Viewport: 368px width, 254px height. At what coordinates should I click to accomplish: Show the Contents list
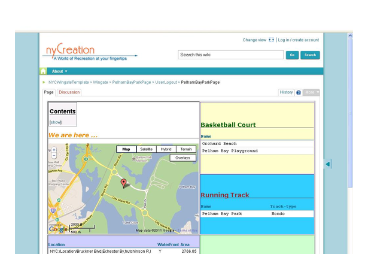point(56,122)
